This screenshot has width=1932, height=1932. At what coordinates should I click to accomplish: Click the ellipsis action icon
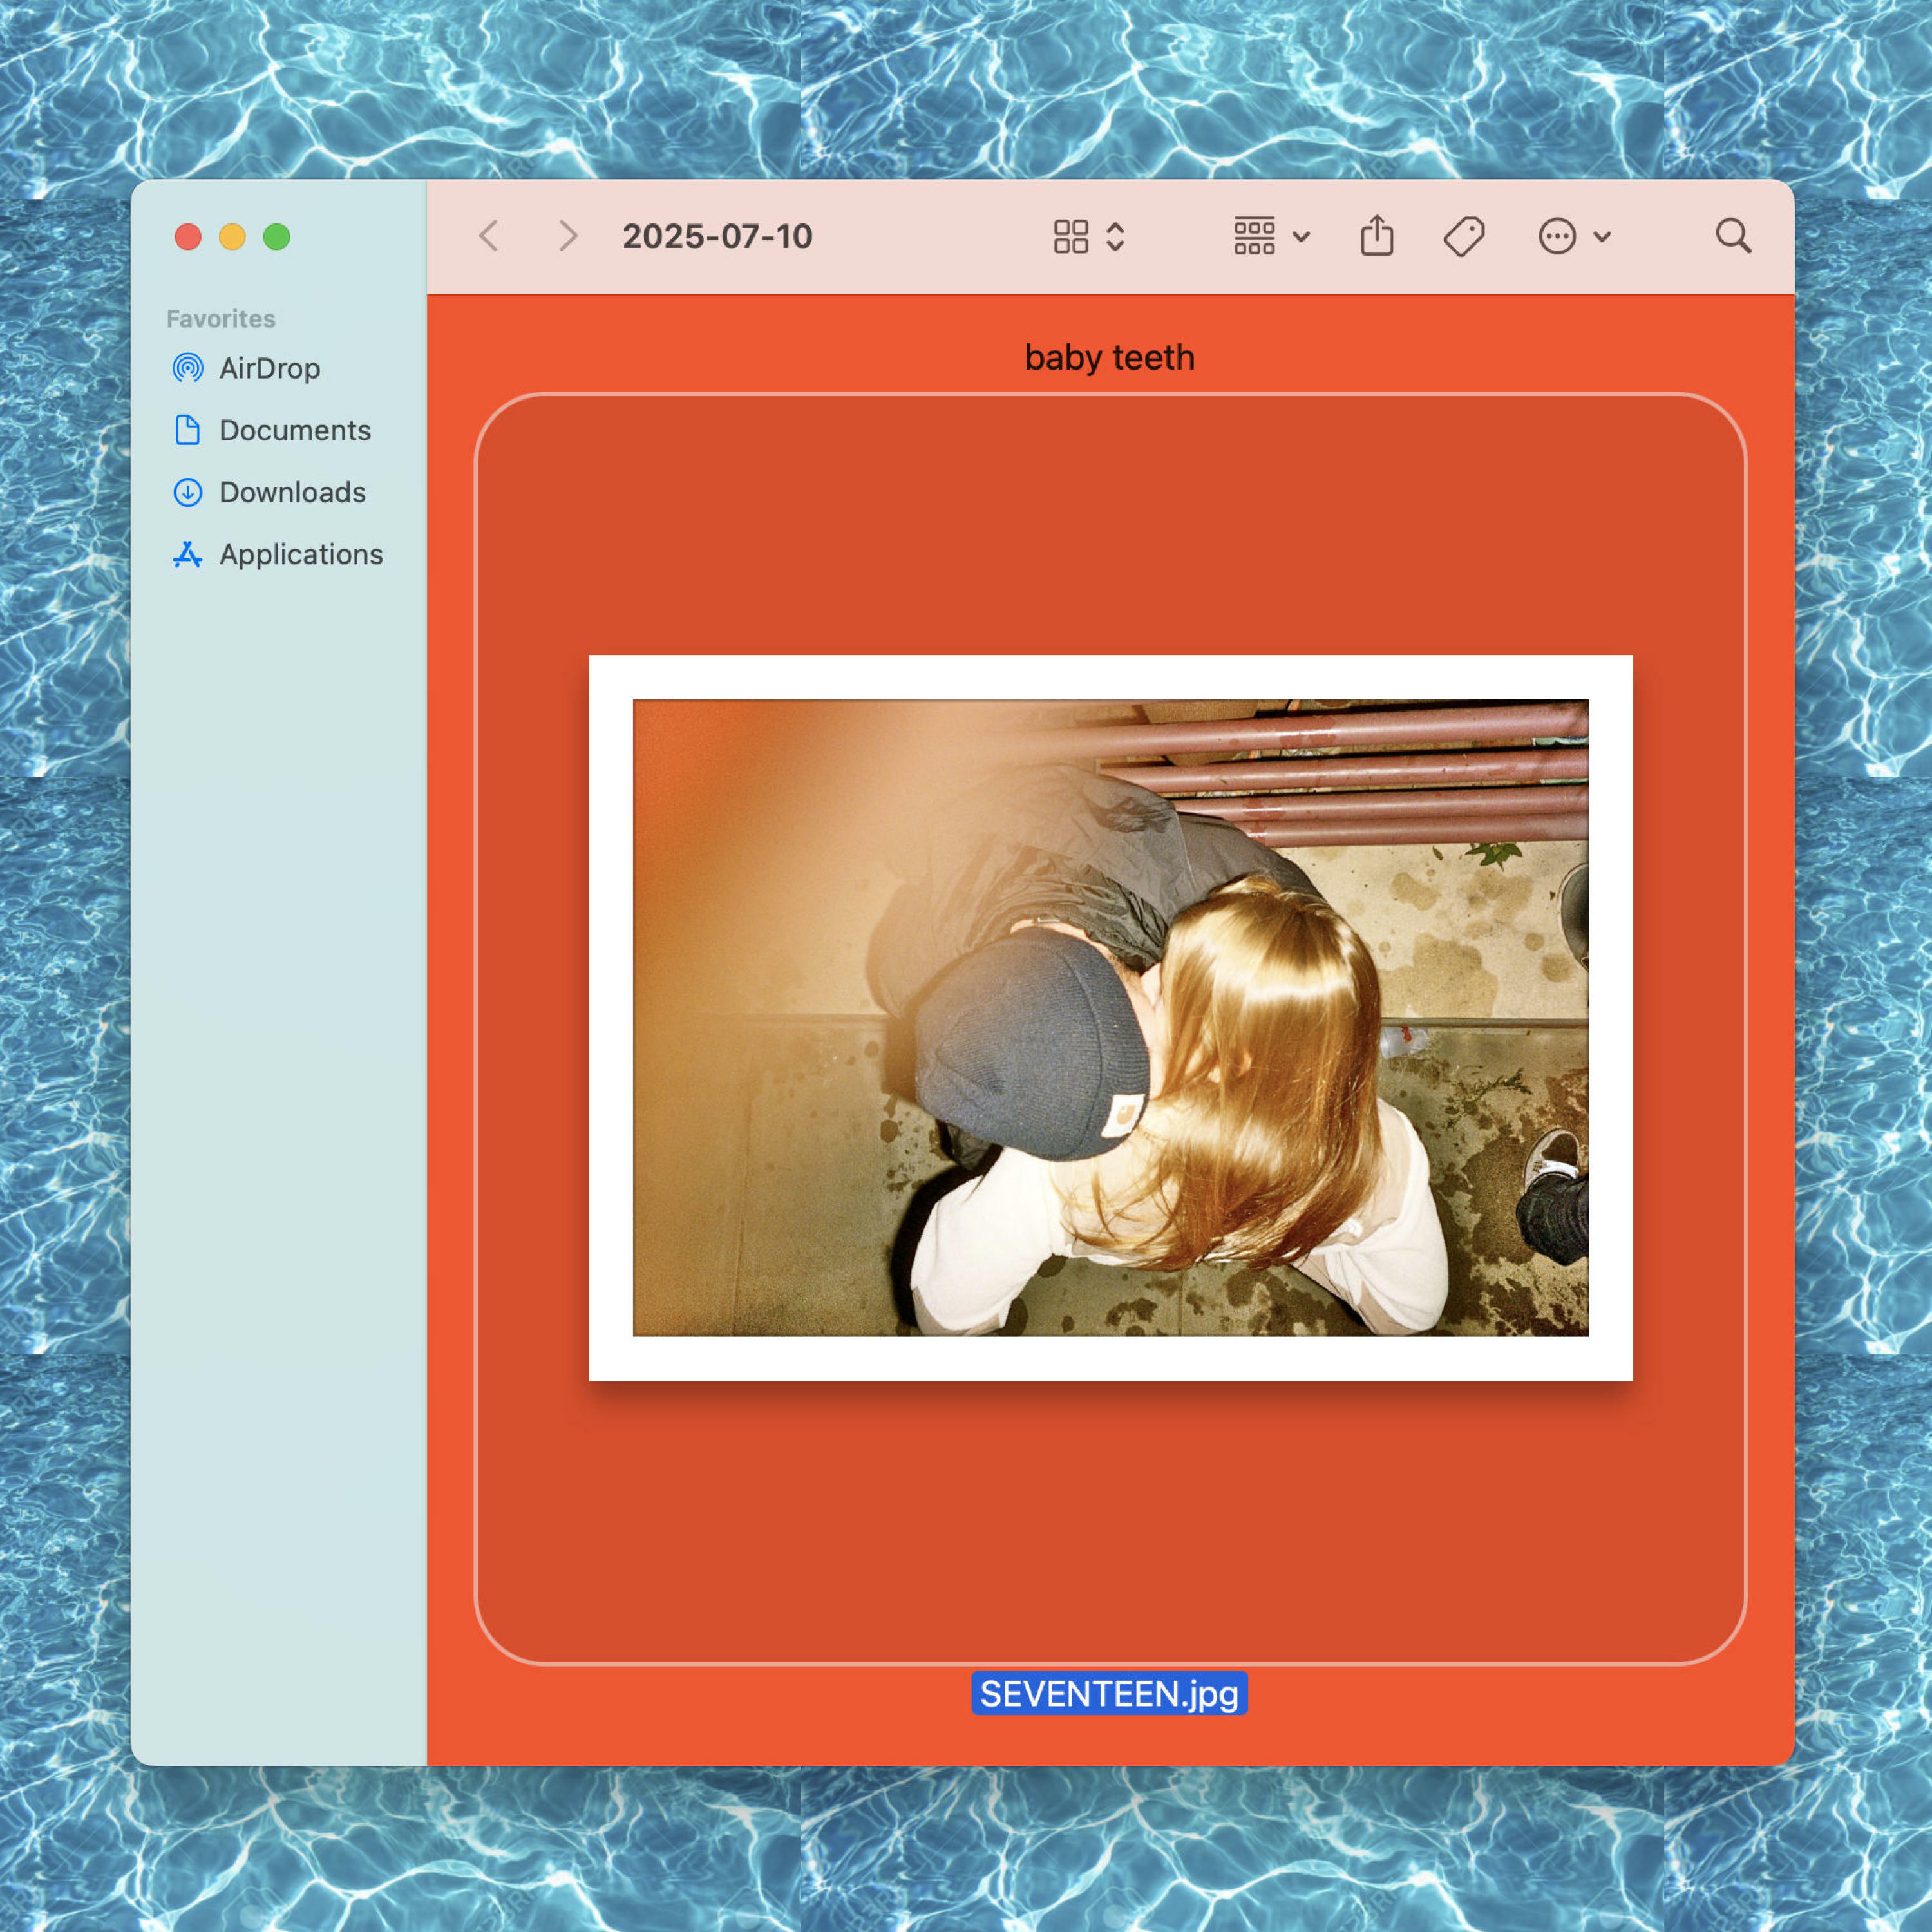point(1557,237)
